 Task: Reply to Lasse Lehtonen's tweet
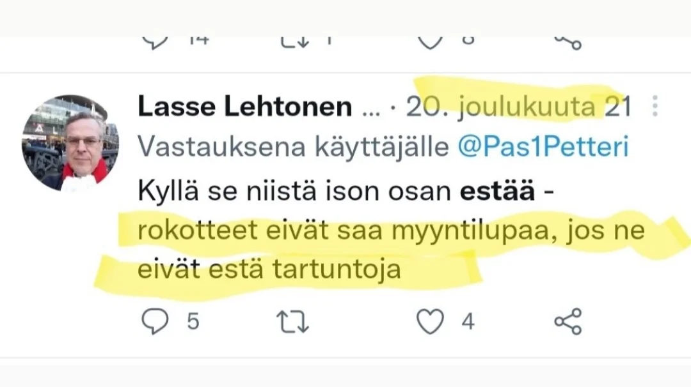pyautogui.click(x=155, y=321)
